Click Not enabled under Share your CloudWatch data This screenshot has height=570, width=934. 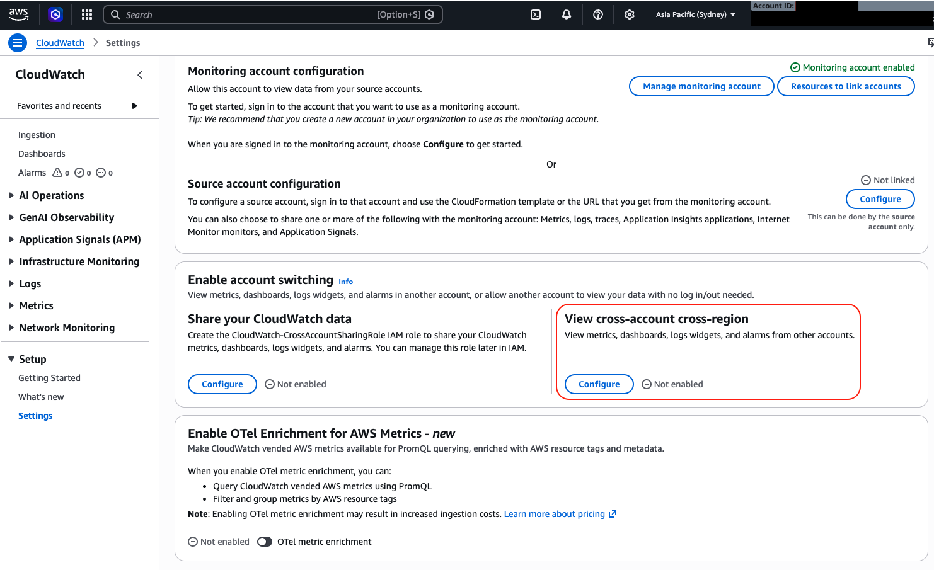296,384
